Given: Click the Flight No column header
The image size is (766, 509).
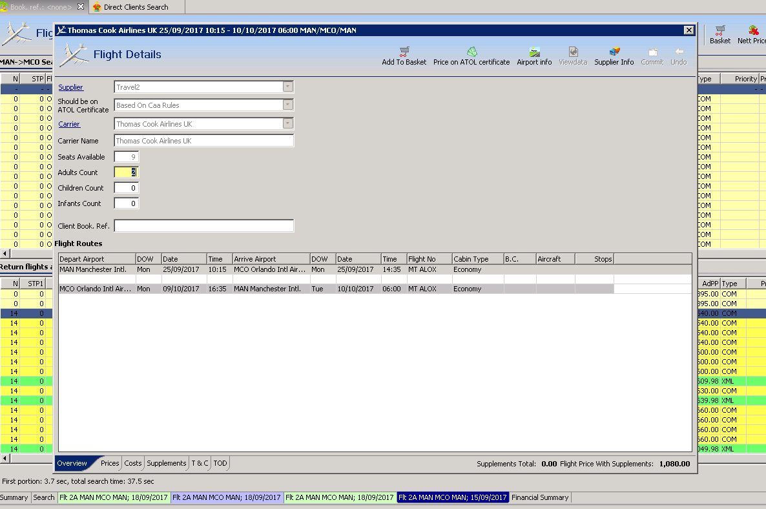Looking at the screenshot, I should [430, 259].
